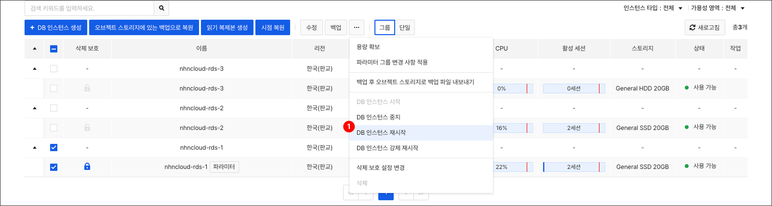Screen dimensions: 772x206
Task: Collapse the nhncloud-rds-2 group arrow
Action: tap(35, 108)
